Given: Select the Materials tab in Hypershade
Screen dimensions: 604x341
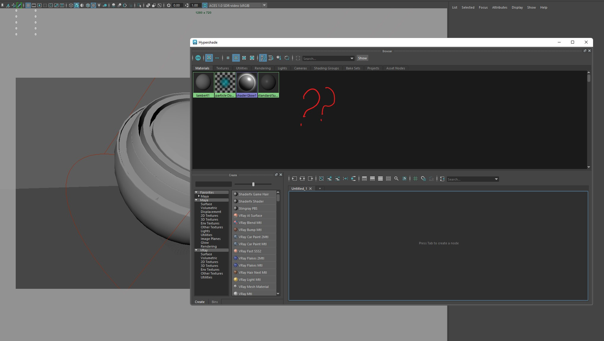Looking at the screenshot, I should (202, 68).
